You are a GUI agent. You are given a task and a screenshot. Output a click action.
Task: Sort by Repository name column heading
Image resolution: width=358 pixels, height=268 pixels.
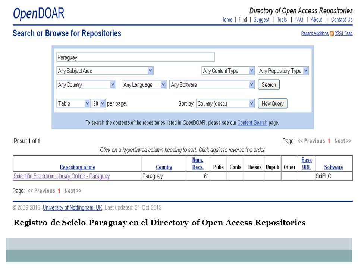tap(78, 167)
